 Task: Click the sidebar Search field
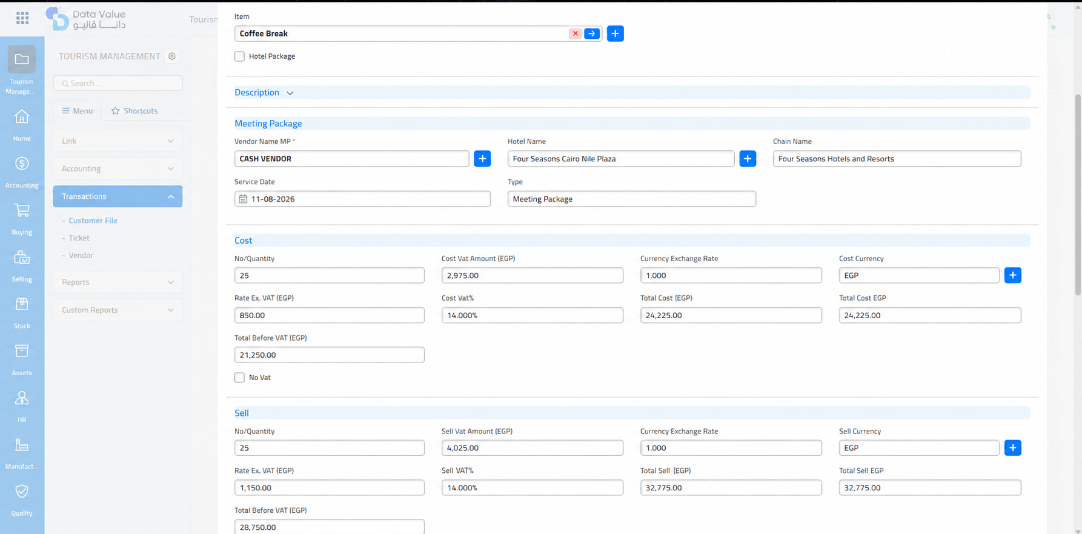[118, 83]
